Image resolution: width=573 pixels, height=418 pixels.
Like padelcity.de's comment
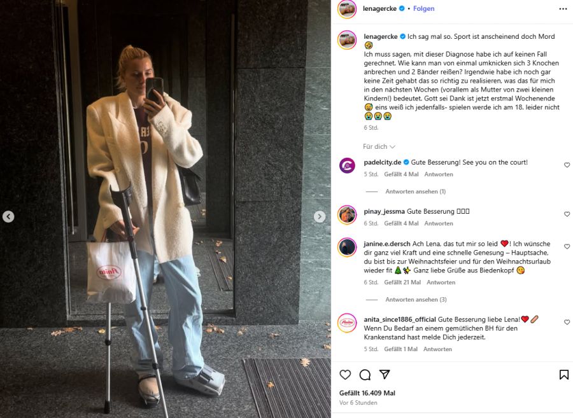567,165
